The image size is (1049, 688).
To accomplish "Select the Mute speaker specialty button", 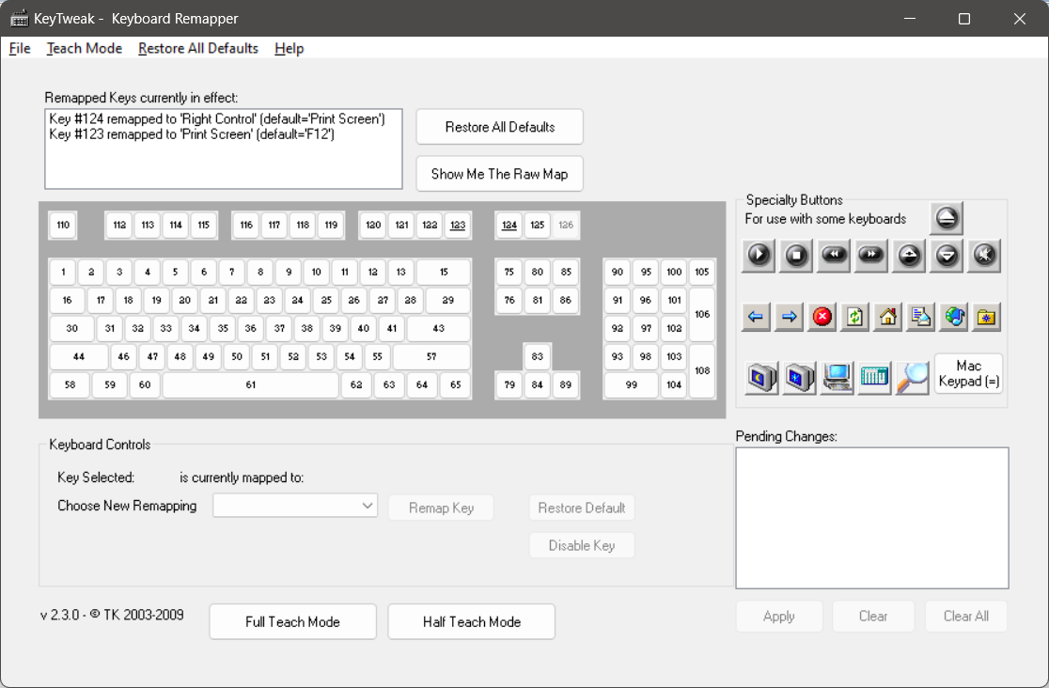I will click(984, 255).
